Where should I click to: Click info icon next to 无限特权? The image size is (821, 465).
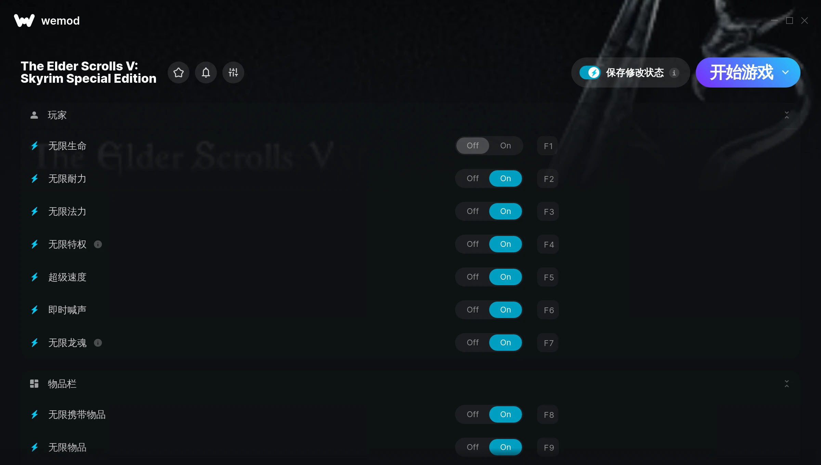pos(98,244)
